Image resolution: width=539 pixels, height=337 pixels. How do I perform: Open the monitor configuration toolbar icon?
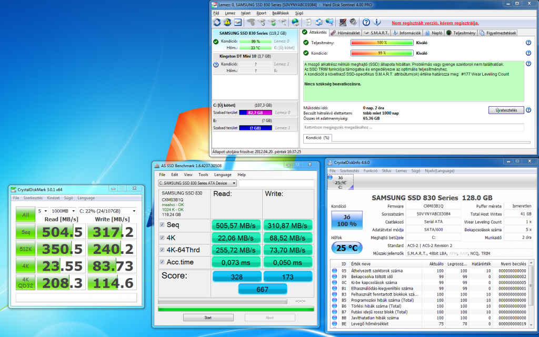(343, 22)
